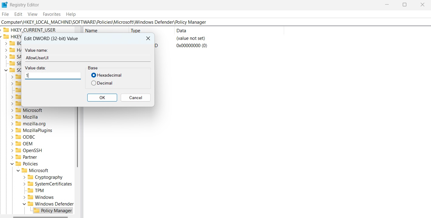The height and width of the screenshot is (218, 431).
Task: Open the File menu
Action: pos(5,14)
